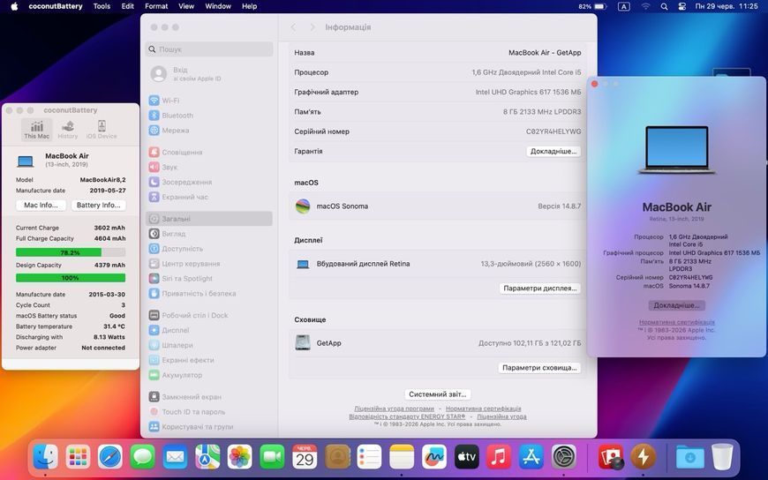Open Trash in the Dock
Image resolution: width=768 pixels, height=480 pixels.
point(722,457)
